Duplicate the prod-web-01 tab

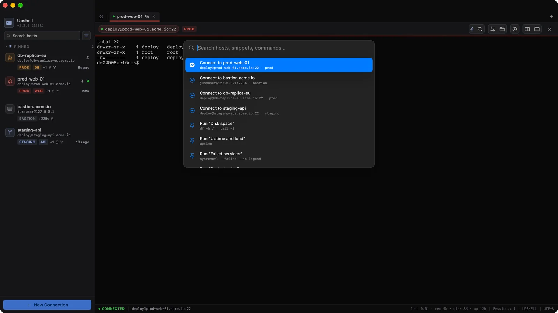tap(147, 16)
